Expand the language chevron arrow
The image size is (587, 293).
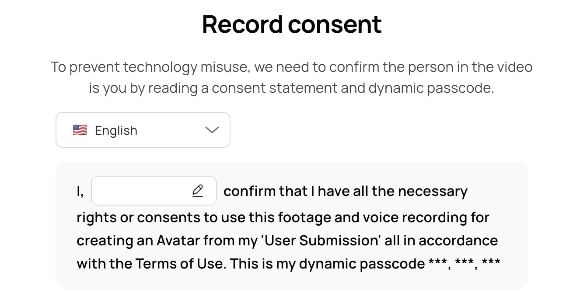click(x=212, y=130)
